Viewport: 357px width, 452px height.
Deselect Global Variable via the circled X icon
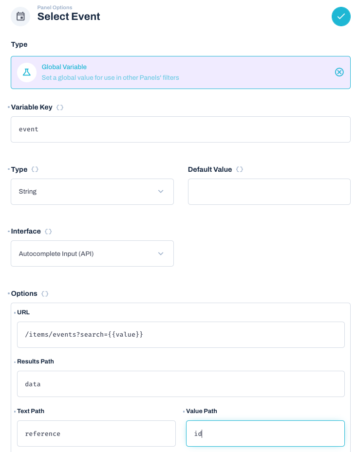coord(339,72)
